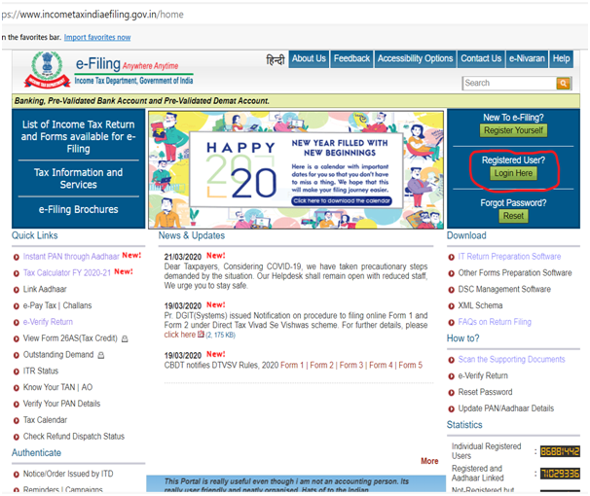Click bullet icon before Instant PAN through Aadhaar
The height and width of the screenshot is (496, 590).
click(x=17, y=258)
